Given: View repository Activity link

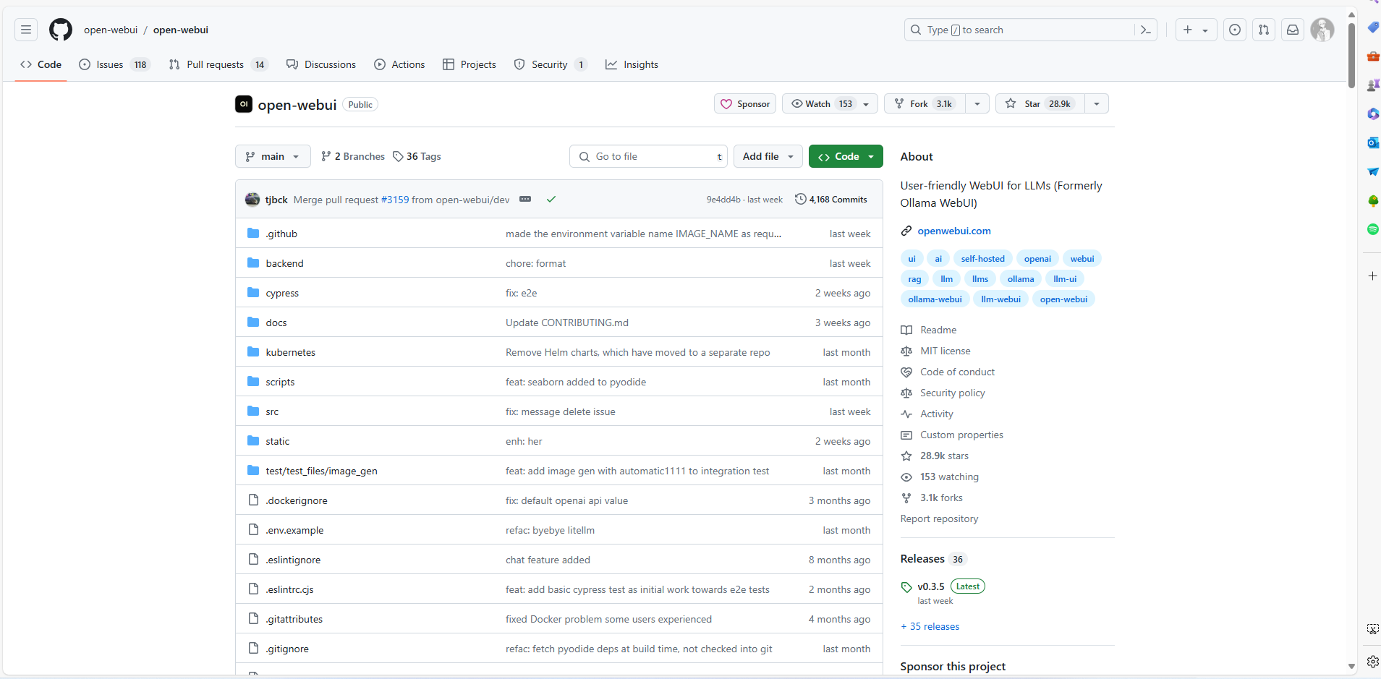Looking at the screenshot, I should click(937, 414).
